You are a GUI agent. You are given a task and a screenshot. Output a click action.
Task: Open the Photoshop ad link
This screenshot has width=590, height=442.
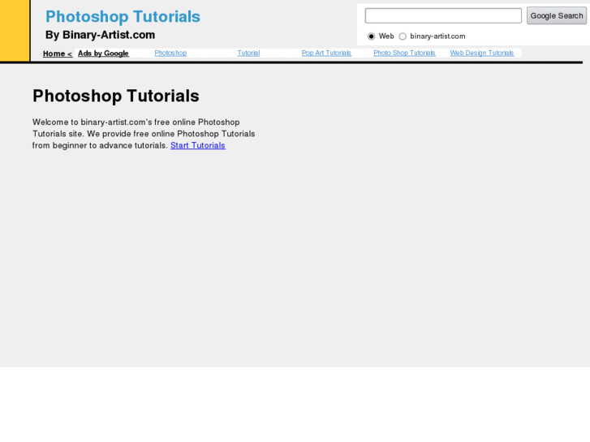(x=170, y=53)
